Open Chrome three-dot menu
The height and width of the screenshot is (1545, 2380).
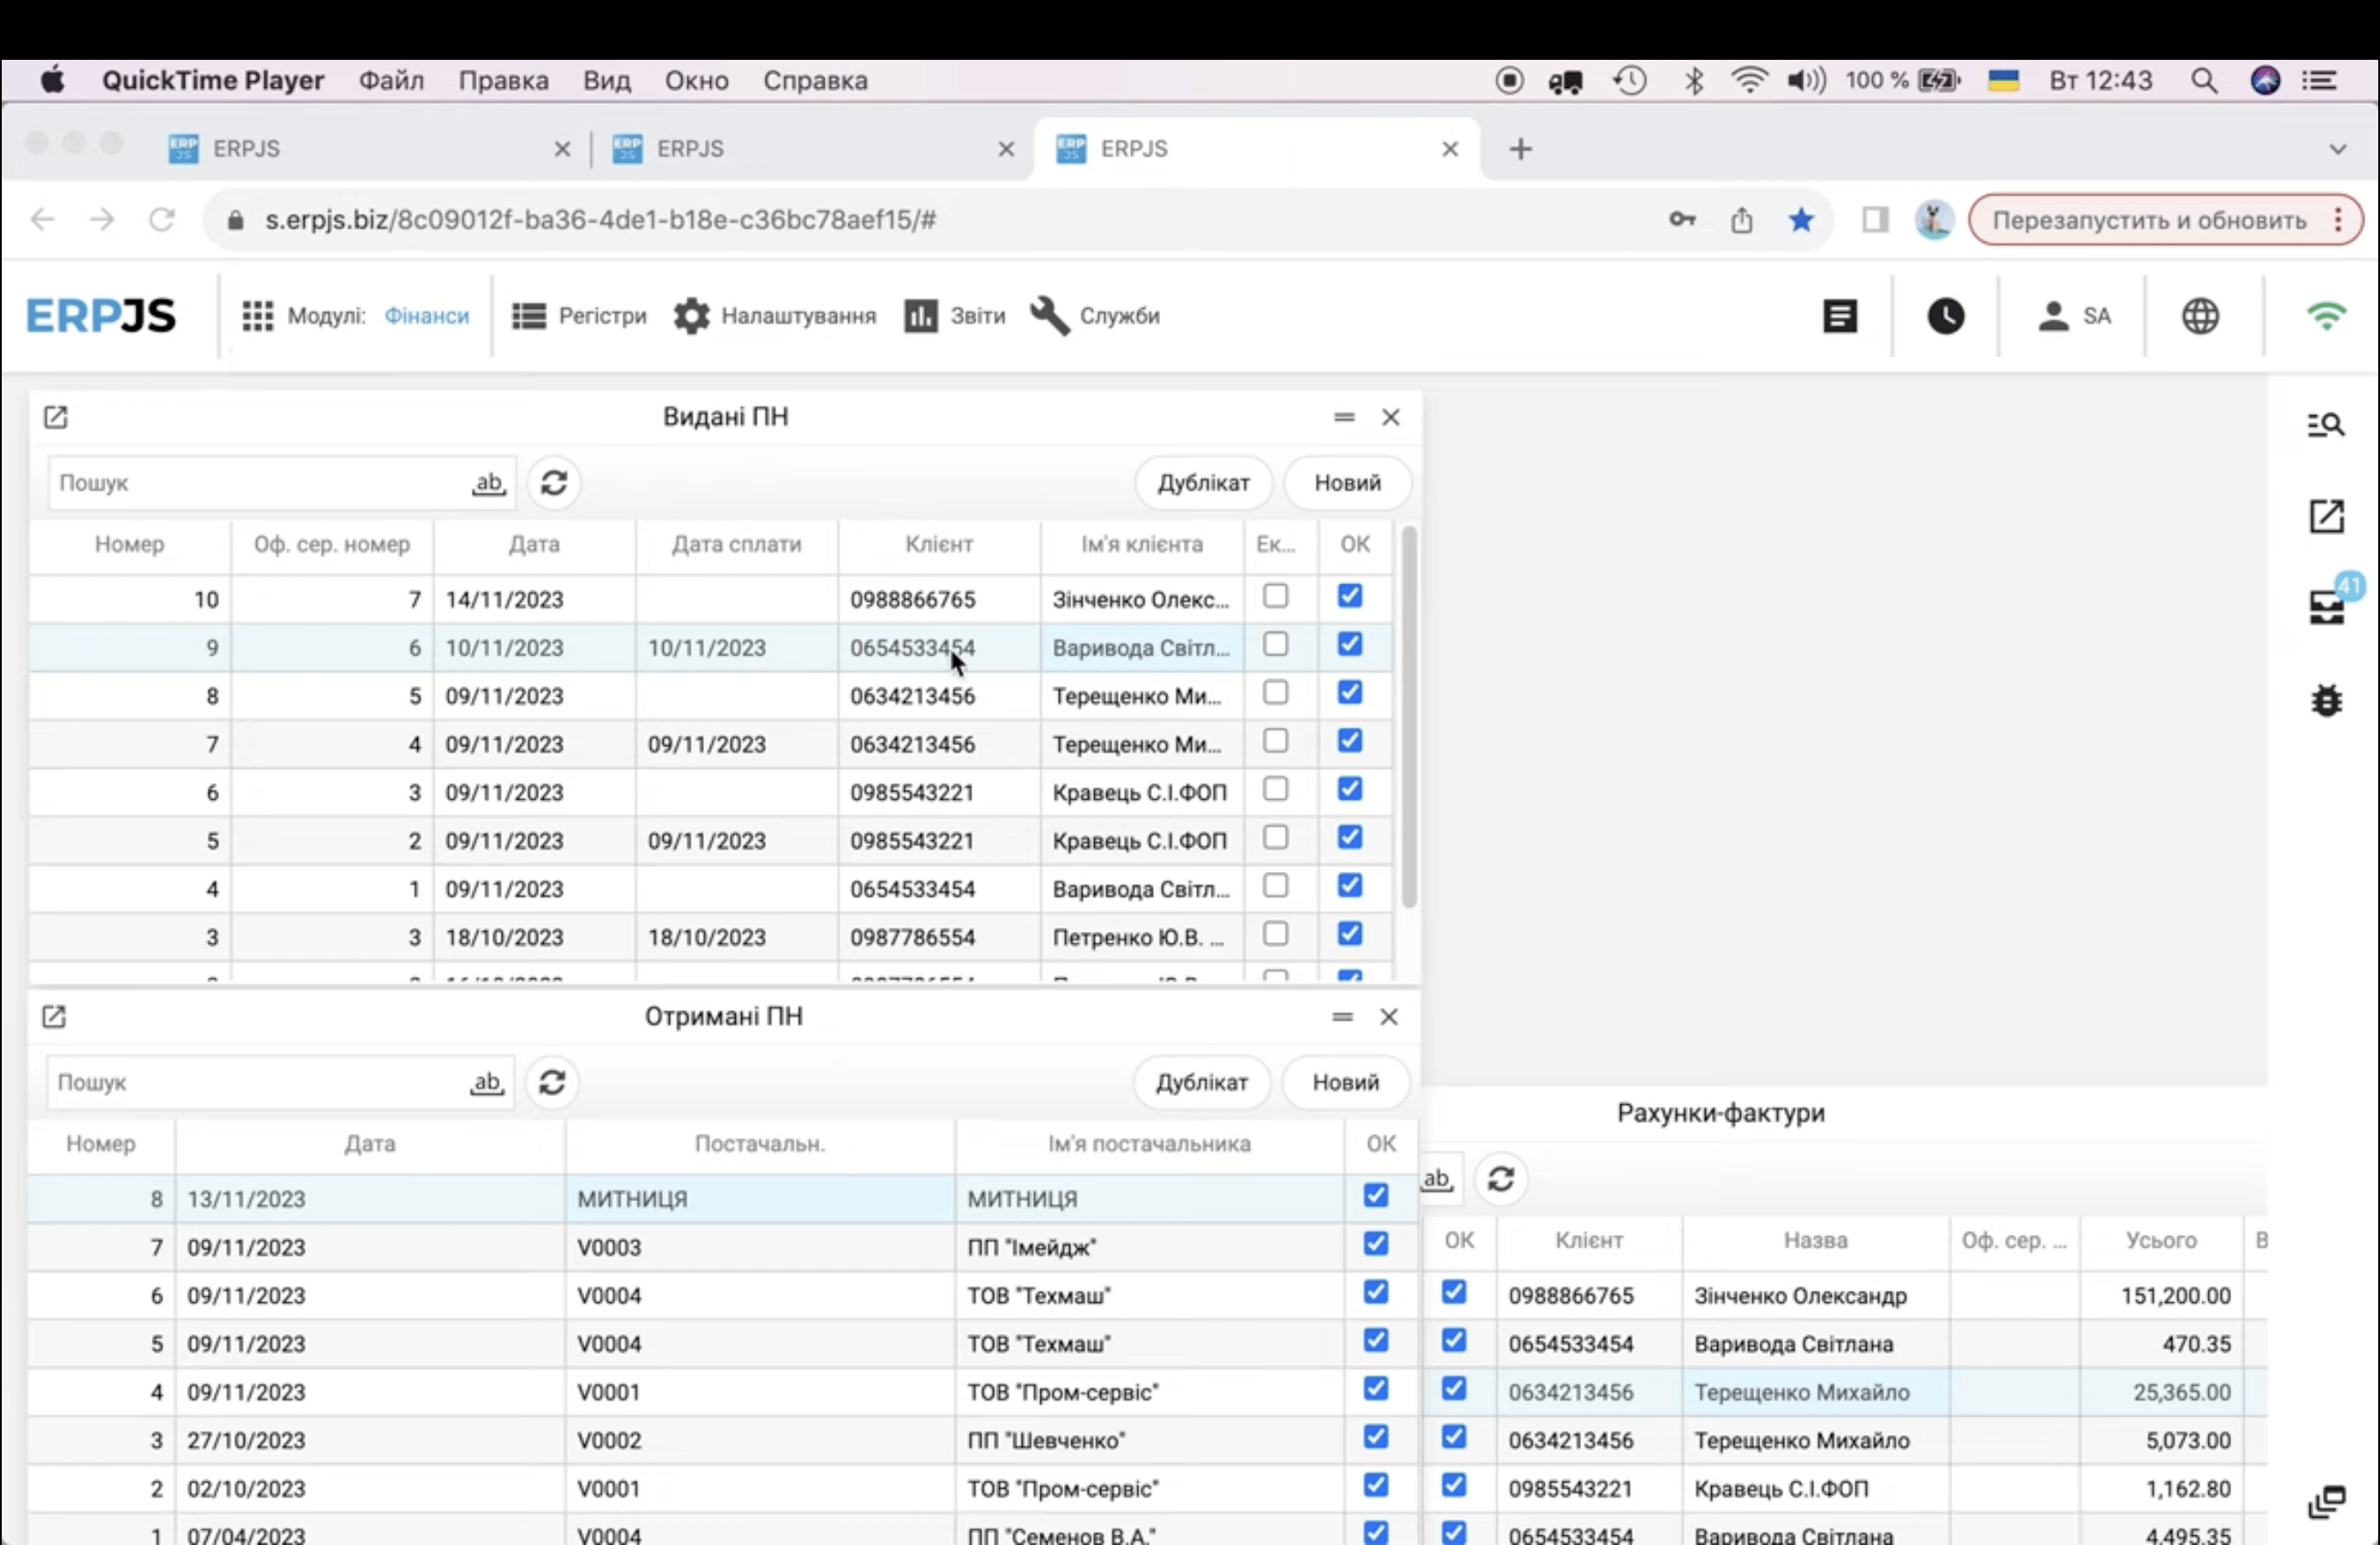(x=2338, y=220)
